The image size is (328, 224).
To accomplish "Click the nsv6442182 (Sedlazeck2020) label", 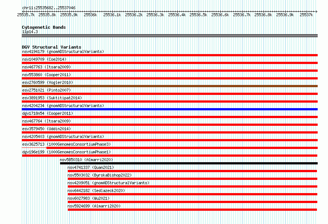I will [x=96, y=191].
